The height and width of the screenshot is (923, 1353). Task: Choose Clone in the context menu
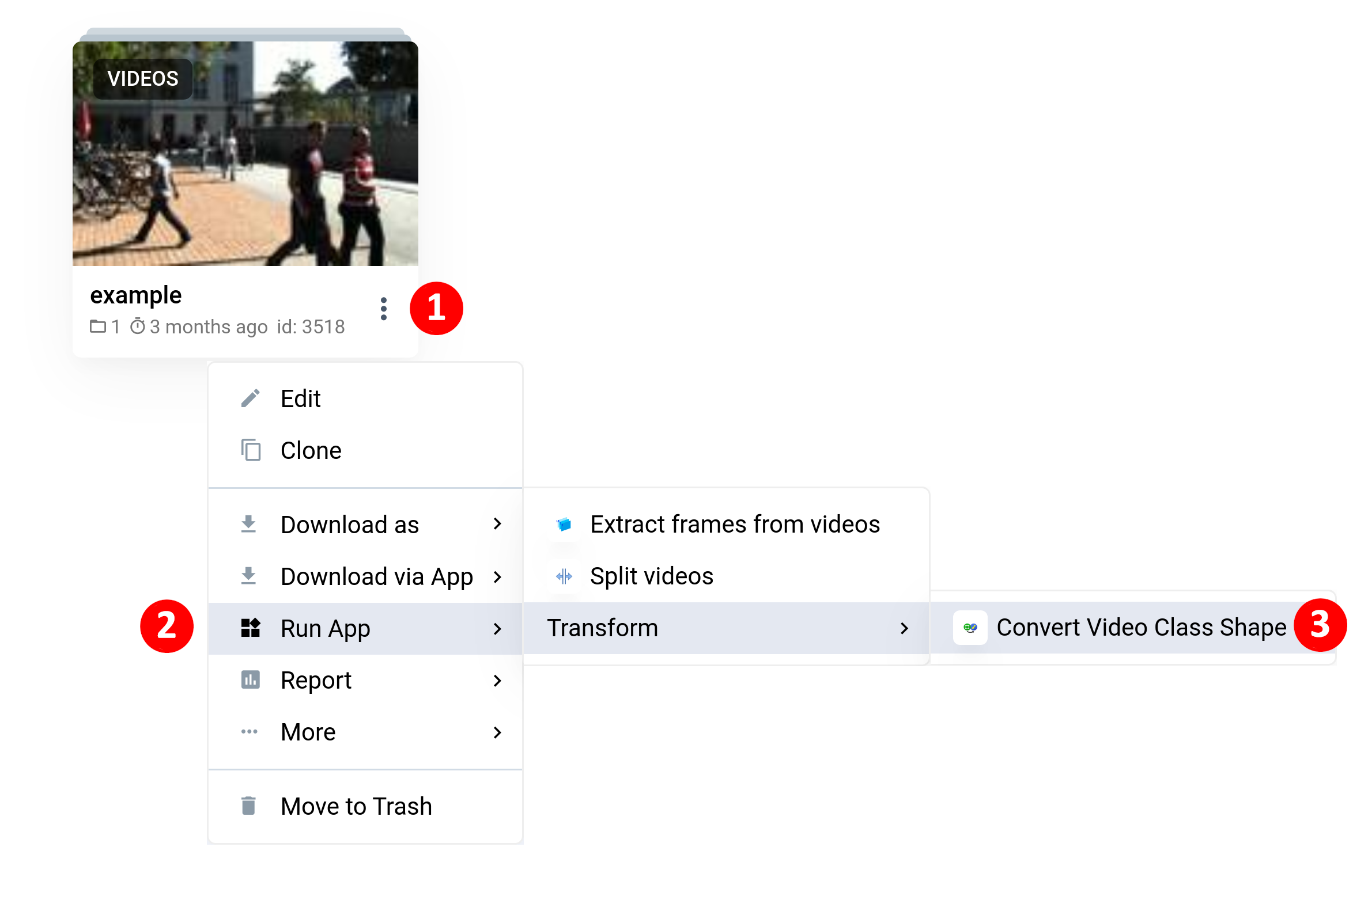pyautogui.click(x=365, y=450)
